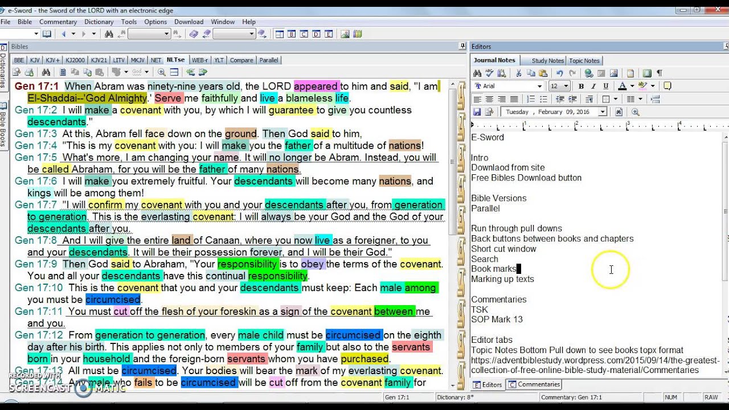The width and height of the screenshot is (729, 410).
Task: Click print preview in Bibles toolbar
Action: [17, 72]
